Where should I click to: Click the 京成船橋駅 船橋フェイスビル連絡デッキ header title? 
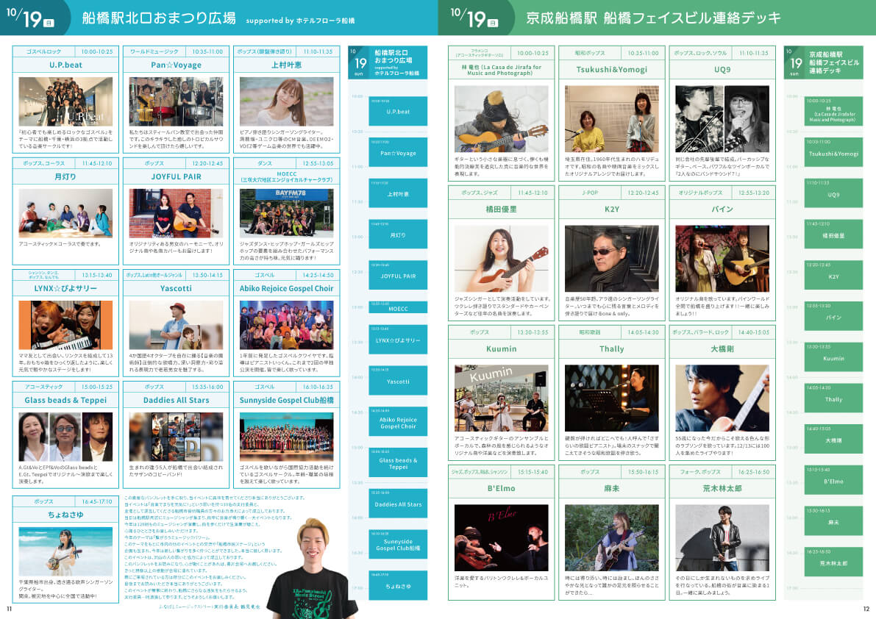653,18
